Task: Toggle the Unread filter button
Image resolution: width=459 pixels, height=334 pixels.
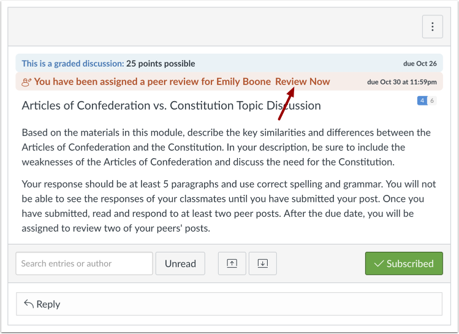Action: click(x=180, y=264)
